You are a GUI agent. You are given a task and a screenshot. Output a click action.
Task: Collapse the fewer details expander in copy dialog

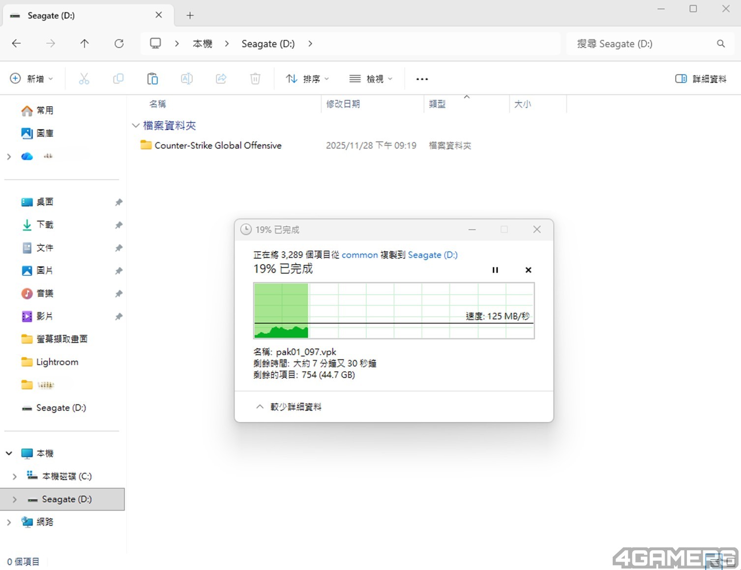coord(289,407)
